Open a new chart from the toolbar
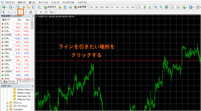The width and height of the screenshot is (201, 111). click(x=3, y=7)
